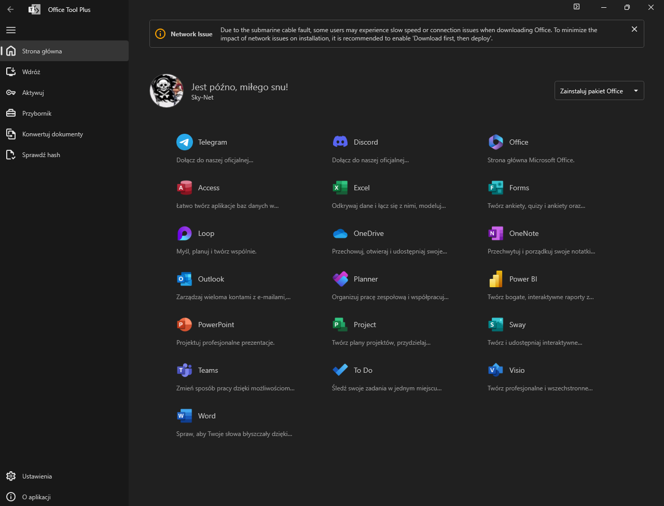The width and height of the screenshot is (664, 506).
Task: Click the Sky-Net username text
Action: click(x=202, y=97)
